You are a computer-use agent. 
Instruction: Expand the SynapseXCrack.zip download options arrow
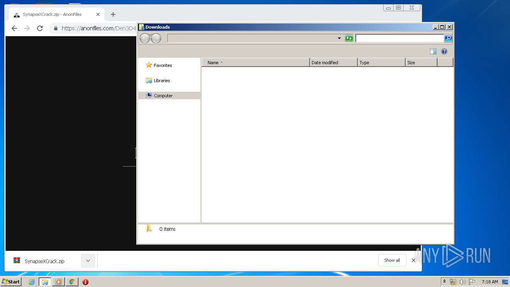coord(88,261)
